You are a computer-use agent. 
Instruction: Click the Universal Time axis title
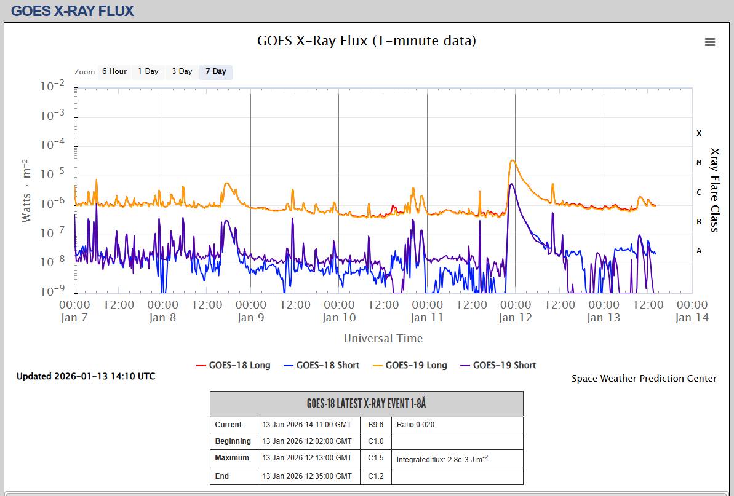[x=383, y=338]
